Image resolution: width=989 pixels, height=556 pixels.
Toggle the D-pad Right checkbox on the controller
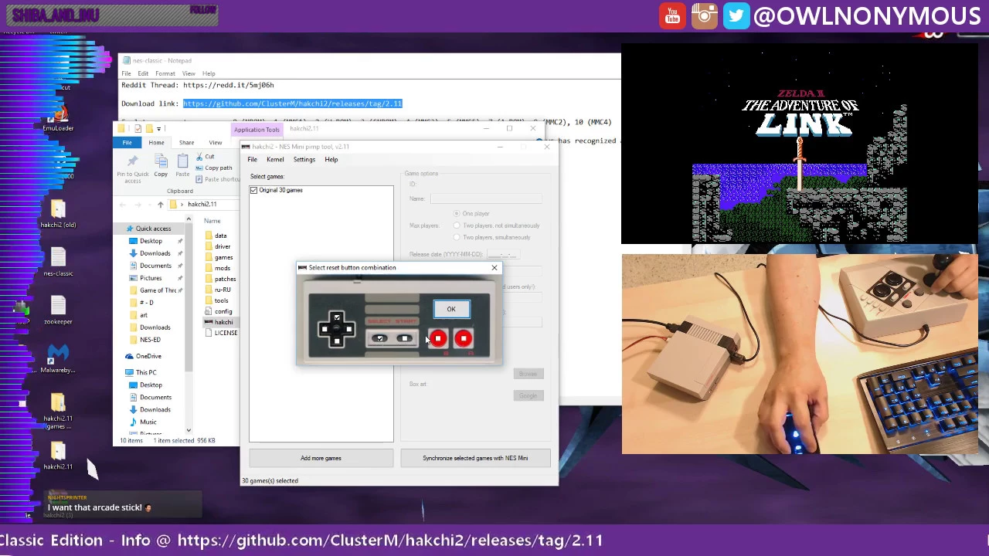point(348,330)
